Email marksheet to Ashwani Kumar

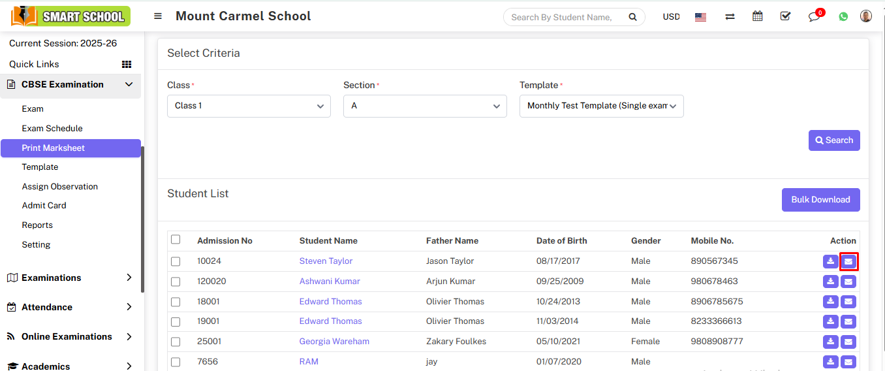(848, 282)
